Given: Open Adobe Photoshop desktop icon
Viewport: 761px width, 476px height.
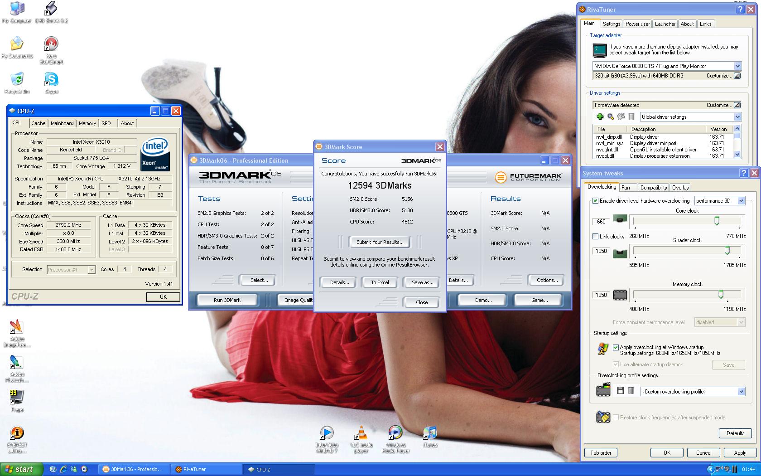Looking at the screenshot, I should pyautogui.click(x=17, y=369).
